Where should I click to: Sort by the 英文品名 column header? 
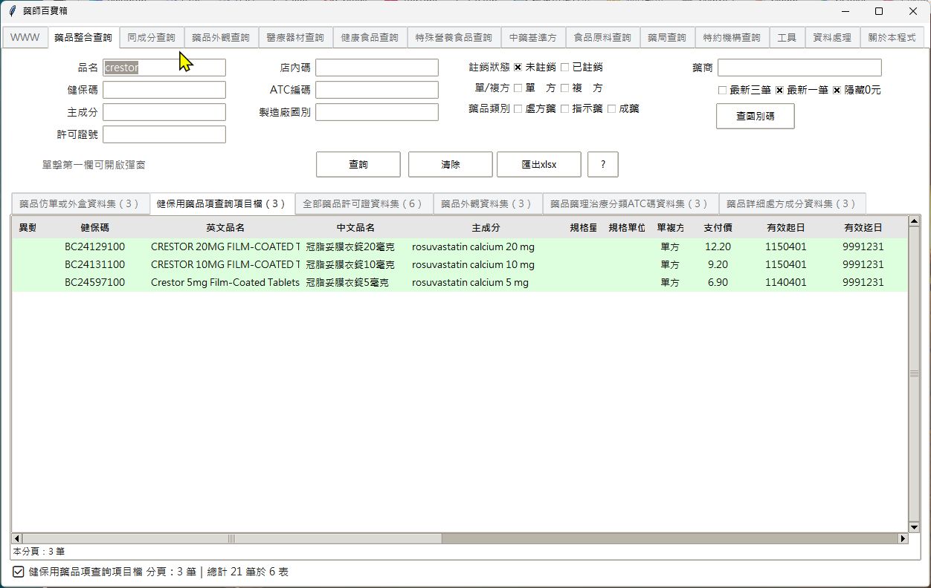(225, 227)
